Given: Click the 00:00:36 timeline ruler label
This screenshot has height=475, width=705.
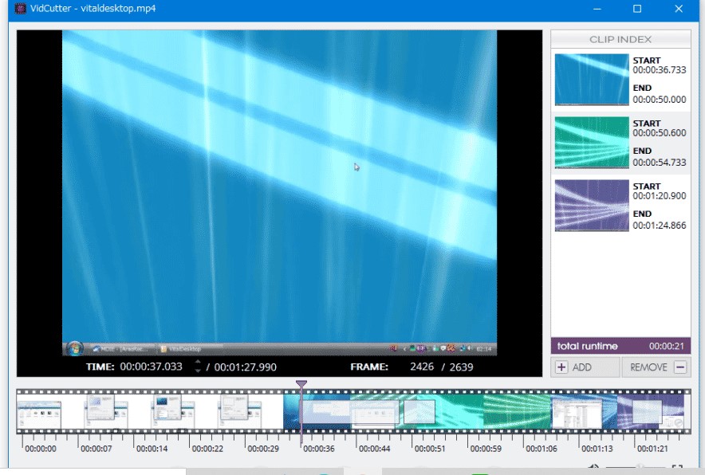Looking at the screenshot, I should coord(319,449).
